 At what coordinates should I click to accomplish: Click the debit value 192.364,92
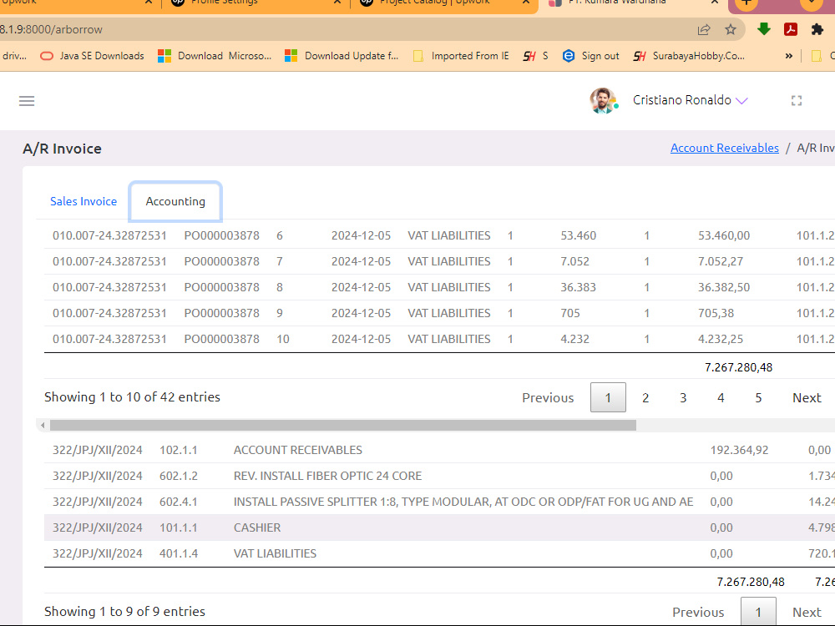pyautogui.click(x=739, y=450)
